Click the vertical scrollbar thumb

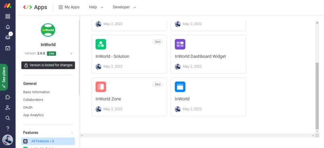coord(318,96)
